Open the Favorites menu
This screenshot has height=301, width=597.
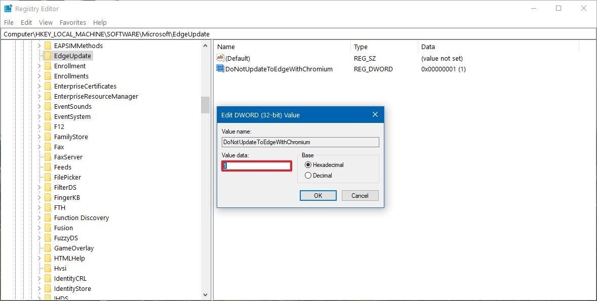73,22
